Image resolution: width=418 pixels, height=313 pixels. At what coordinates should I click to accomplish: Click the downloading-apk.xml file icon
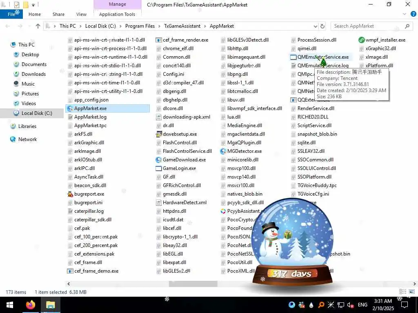click(x=159, y=117)
